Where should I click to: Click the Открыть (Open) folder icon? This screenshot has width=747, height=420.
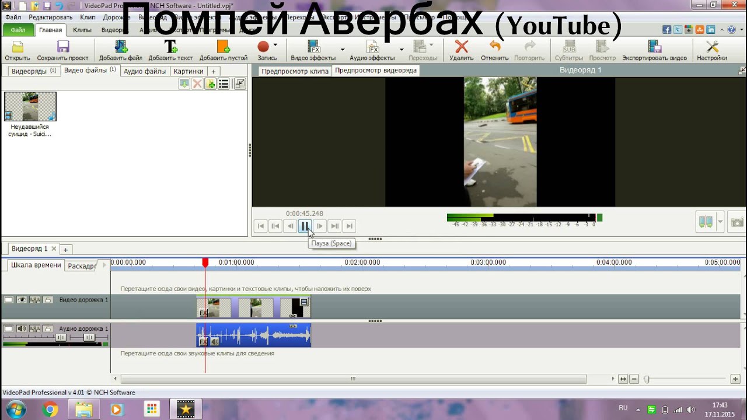(18, 47)
